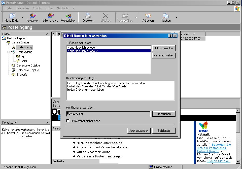Open the ? help menu
Viewport: 242px width, 169px height.
coord(73,8)
